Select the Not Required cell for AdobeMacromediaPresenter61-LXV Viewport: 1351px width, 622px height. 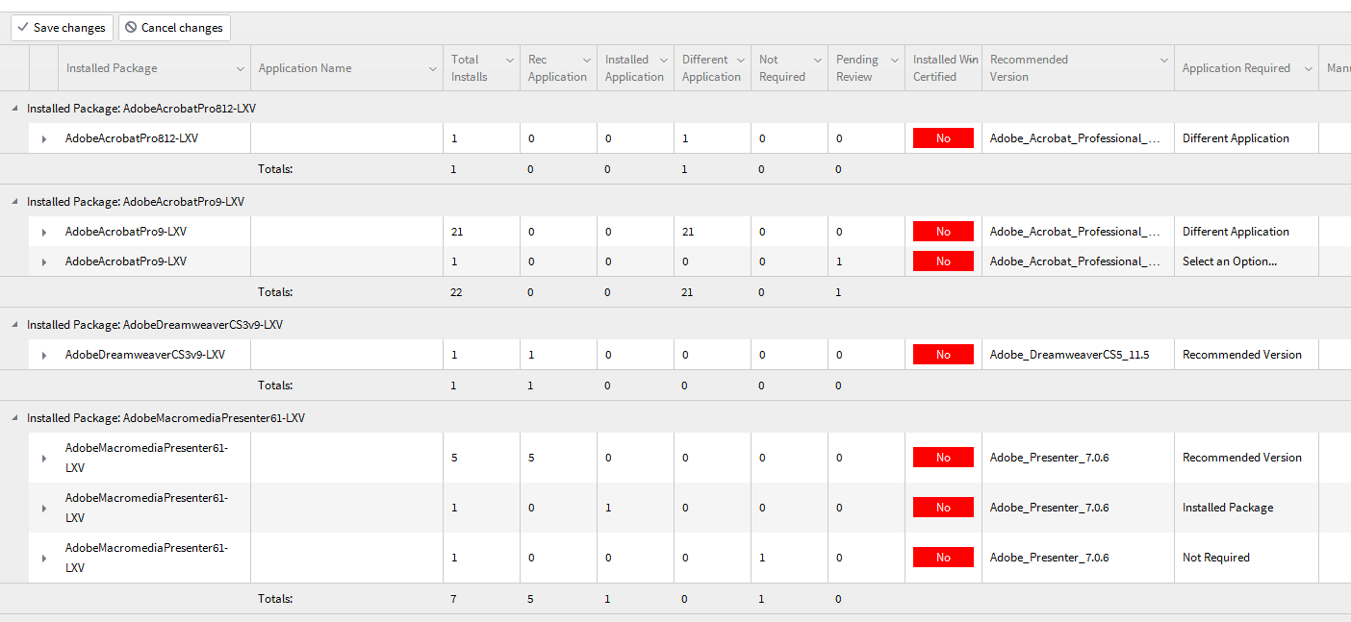click(1216, 558)
